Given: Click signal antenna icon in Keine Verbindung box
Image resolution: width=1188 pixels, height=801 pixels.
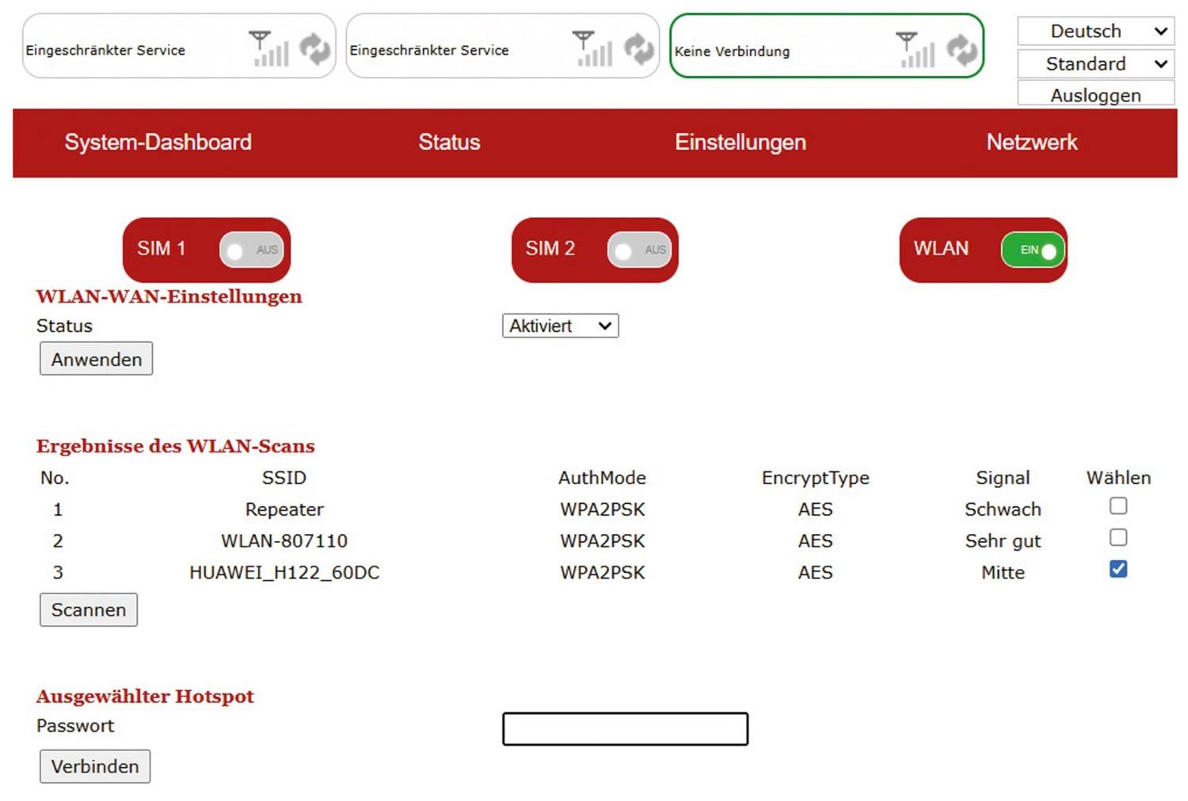Looking at the screenshot, I should [916, 50].
